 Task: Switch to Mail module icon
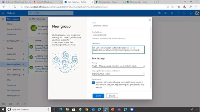pos(3,104)
